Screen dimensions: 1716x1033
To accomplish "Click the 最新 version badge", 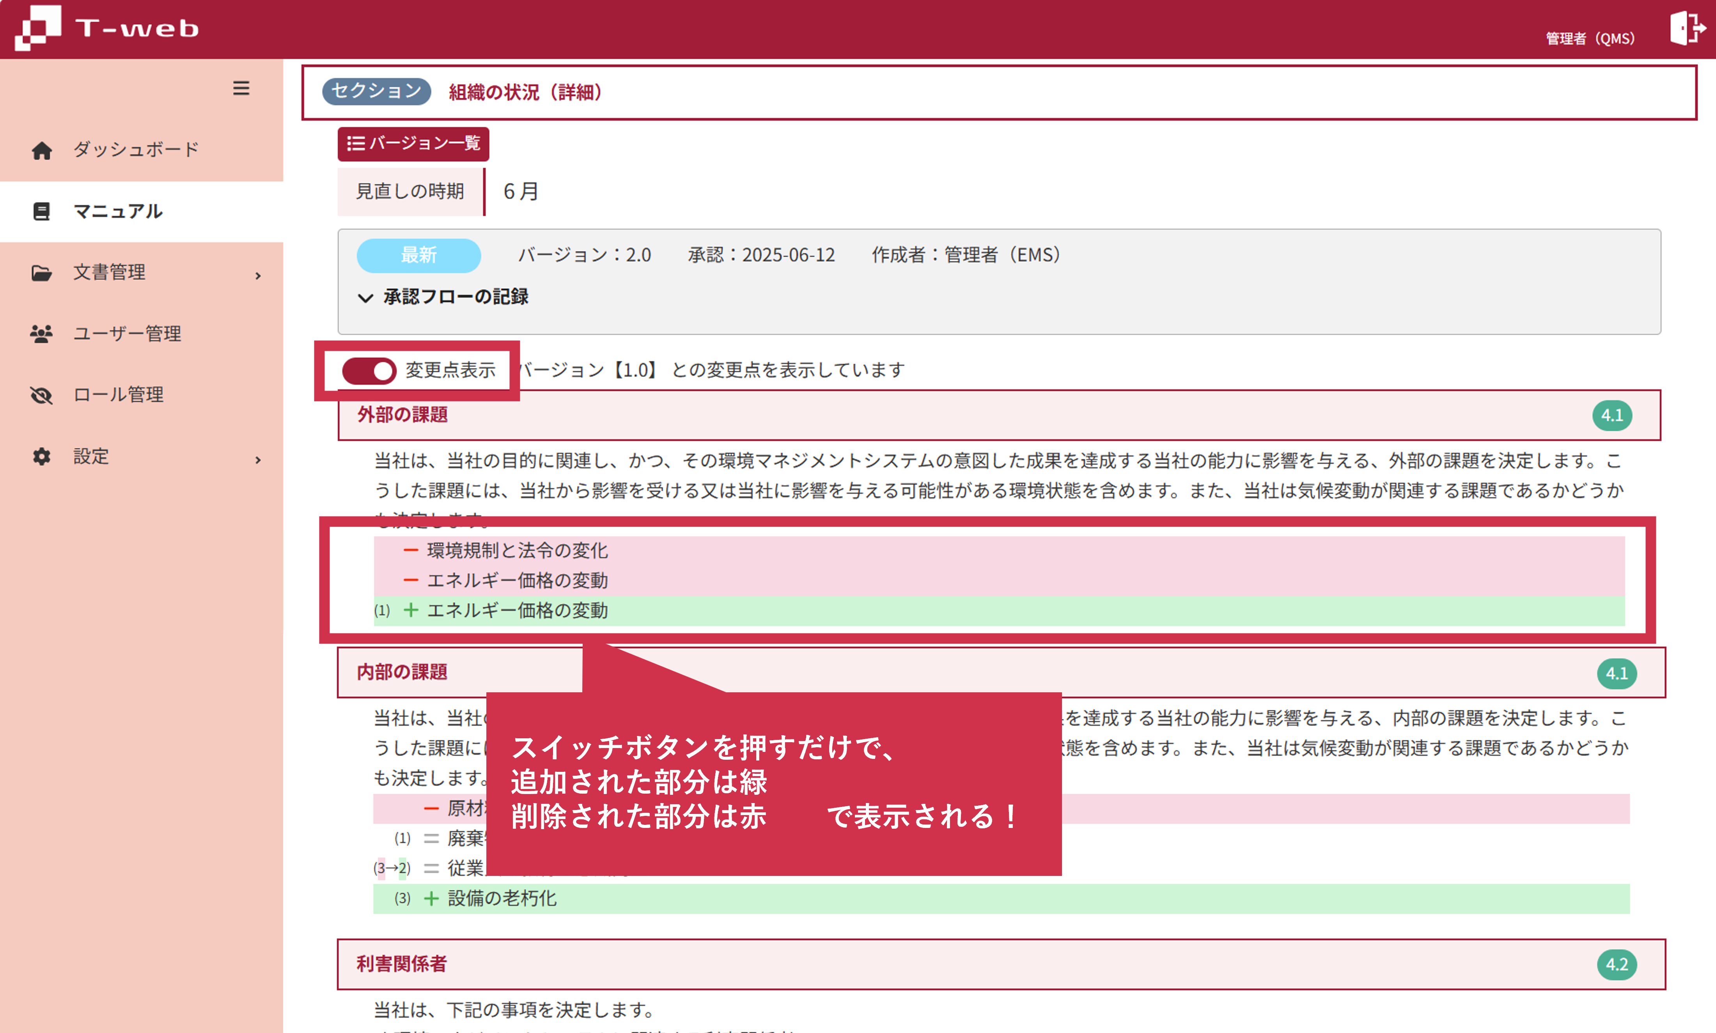I will tap(418, 255).
